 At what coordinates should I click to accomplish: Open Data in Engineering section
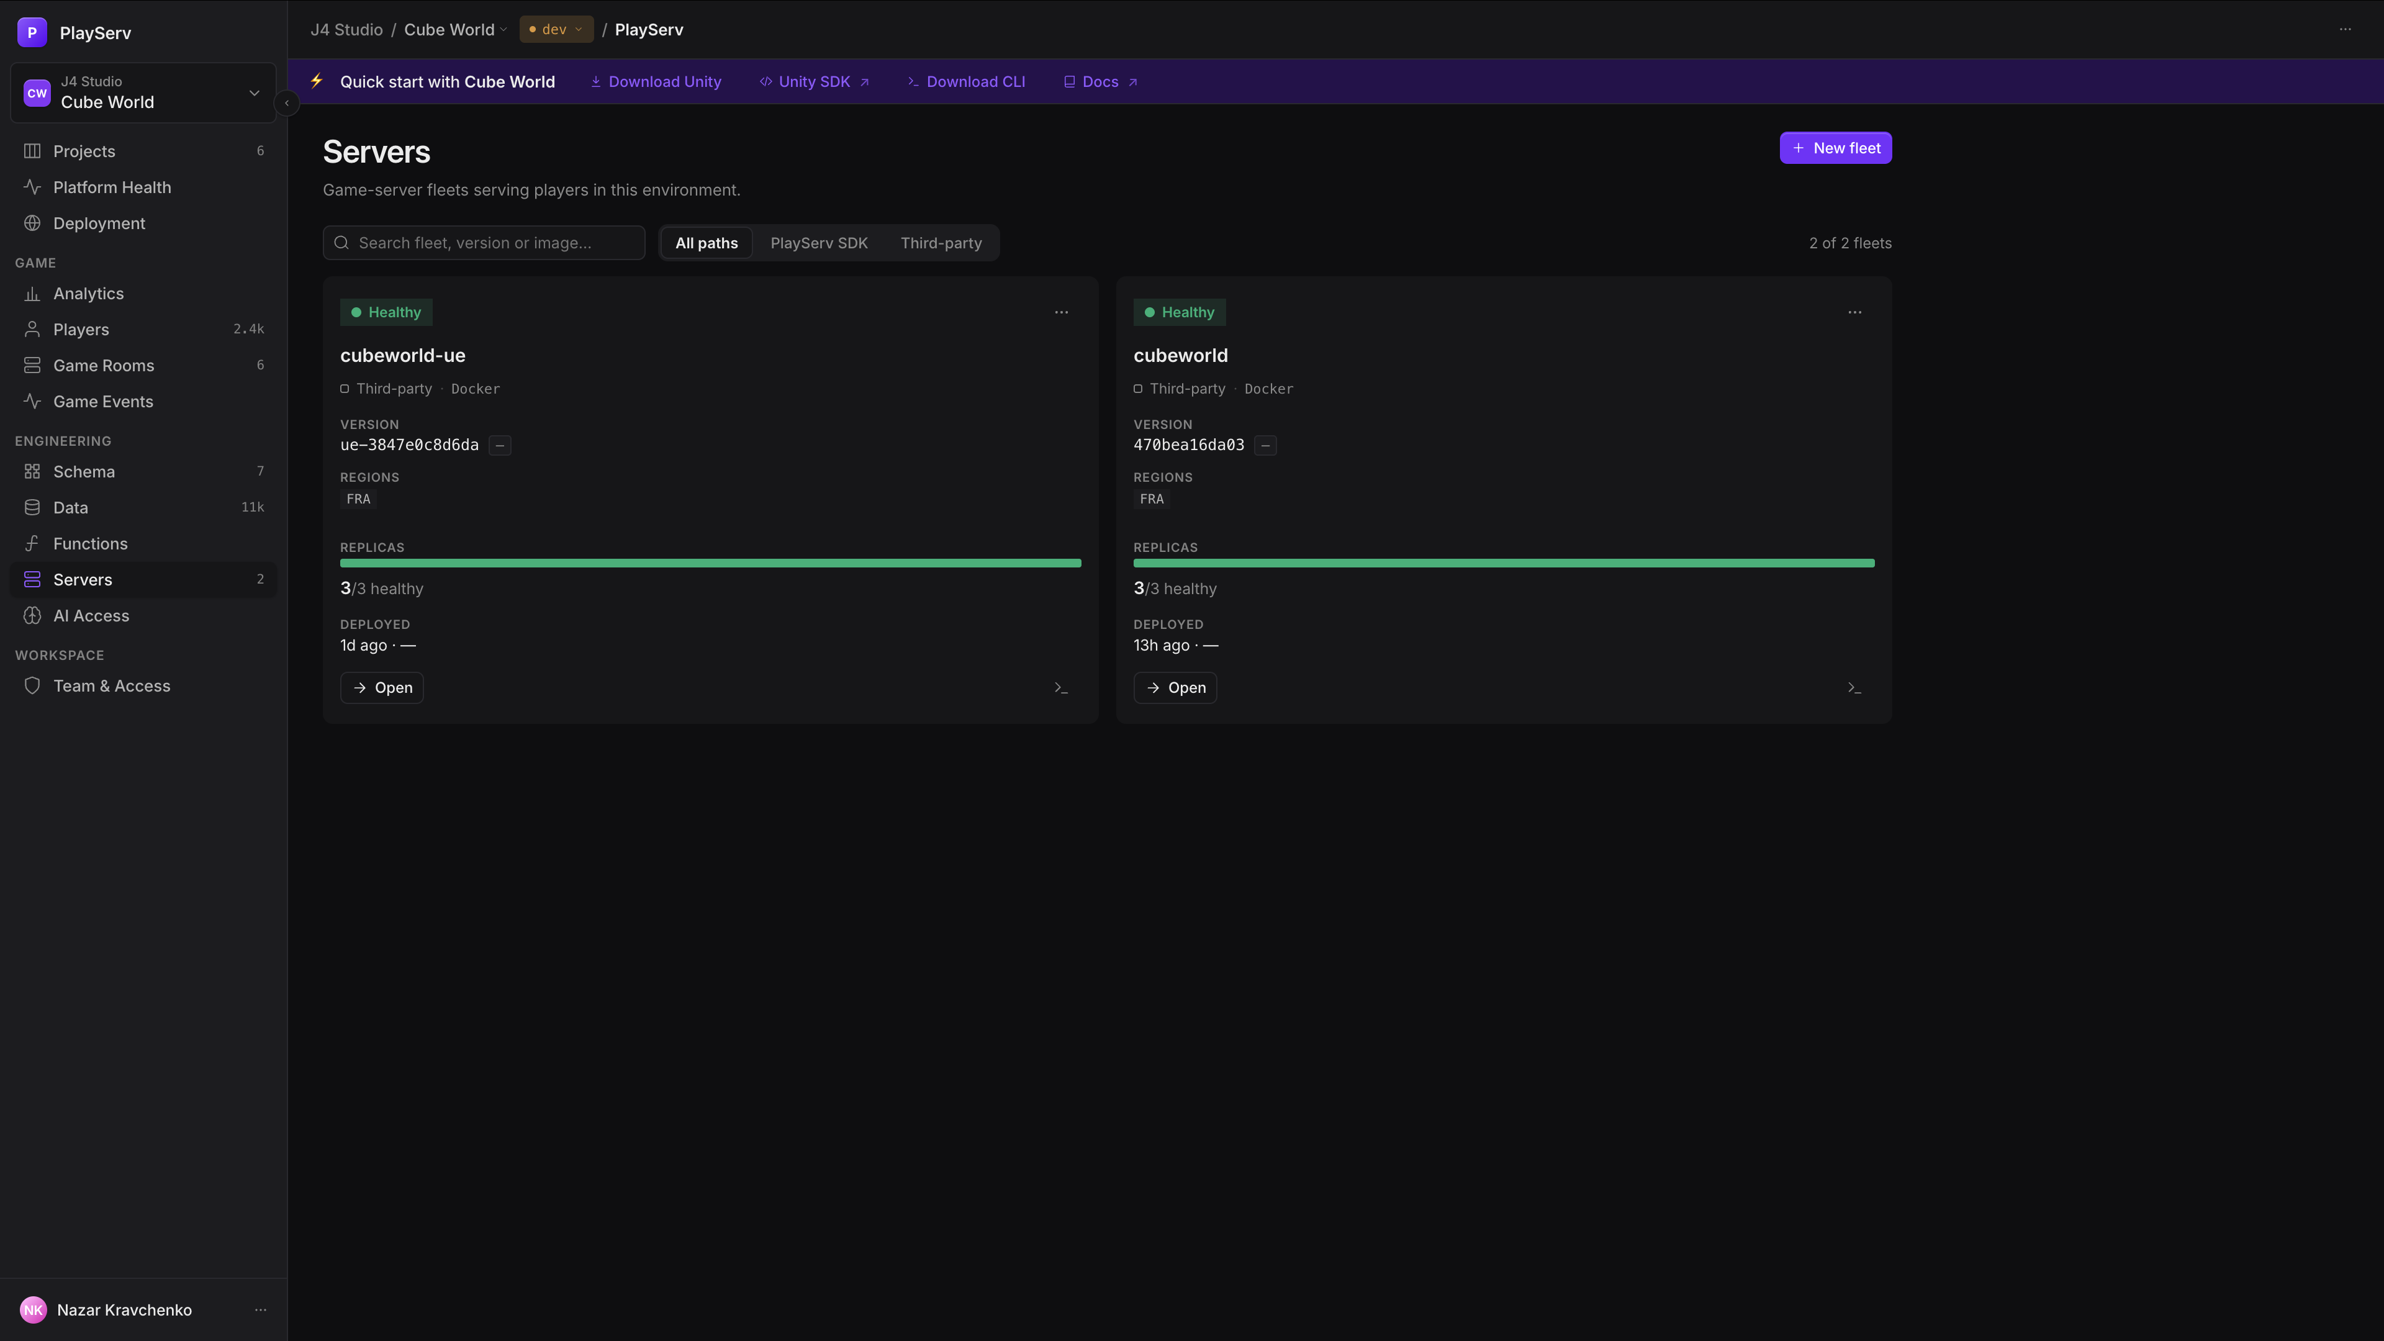143,507
